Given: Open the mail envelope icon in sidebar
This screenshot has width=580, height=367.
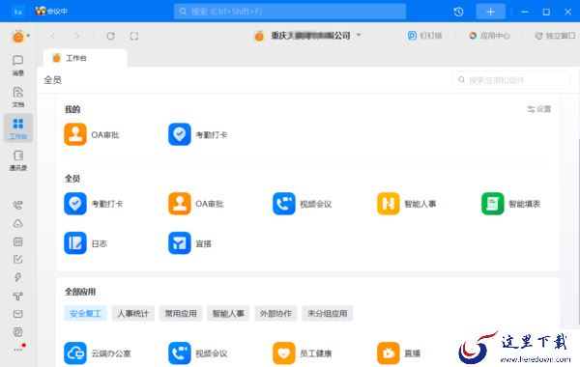Looking at the screenshot, I should [x=17, y=314].
